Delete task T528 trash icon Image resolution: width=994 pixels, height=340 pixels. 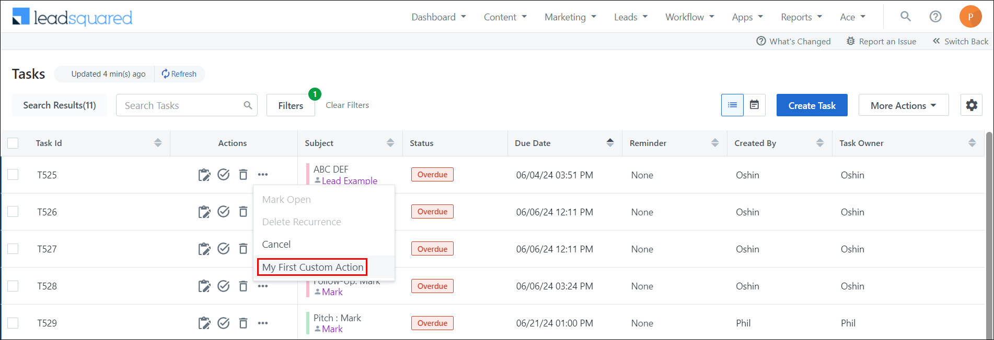coord(243,286)
